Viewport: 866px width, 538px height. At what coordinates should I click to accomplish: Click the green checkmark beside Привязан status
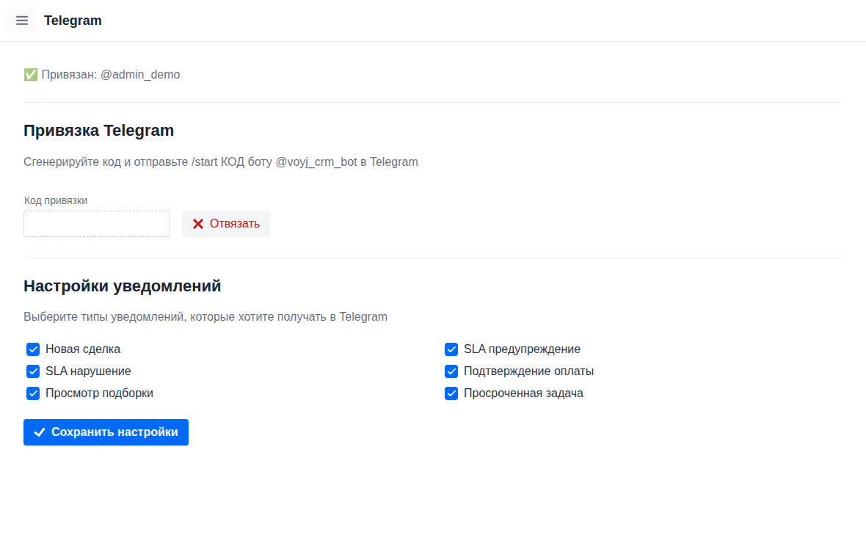click(30, 74)
